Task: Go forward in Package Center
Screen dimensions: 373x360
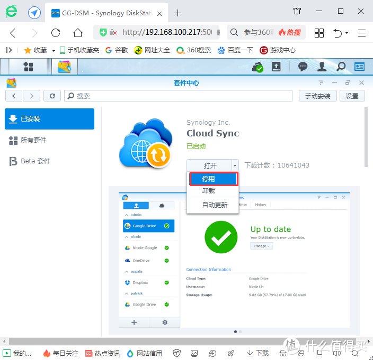Action: (31, 96)
